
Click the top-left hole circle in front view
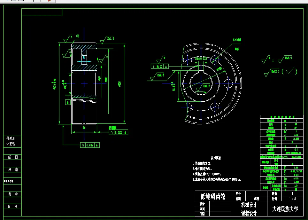188,60
